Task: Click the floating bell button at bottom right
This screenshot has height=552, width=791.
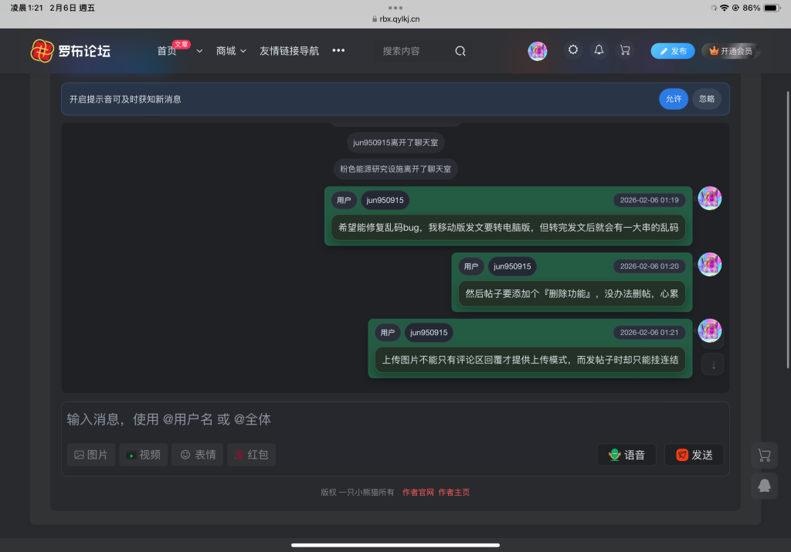Action: [x=764, y=486]
